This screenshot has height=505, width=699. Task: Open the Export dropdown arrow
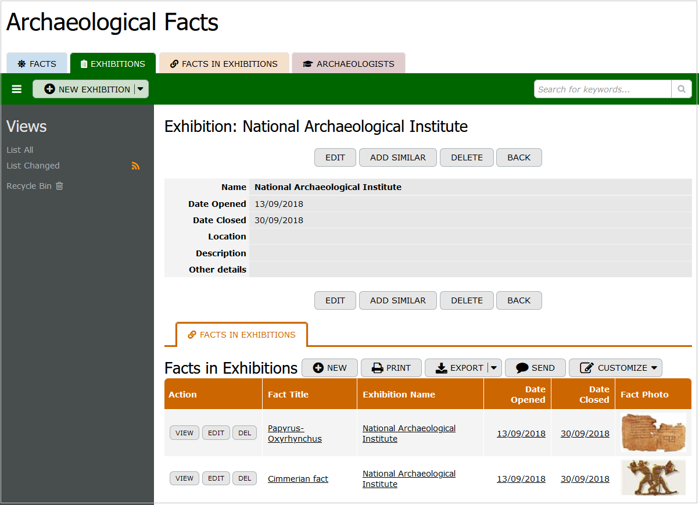tap(493, 368)
